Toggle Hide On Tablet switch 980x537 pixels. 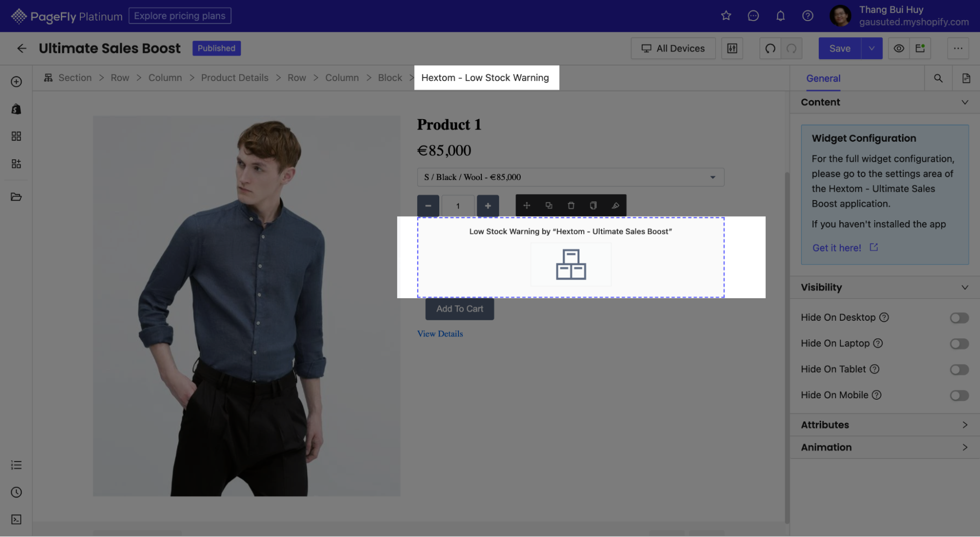coord(959,369)
